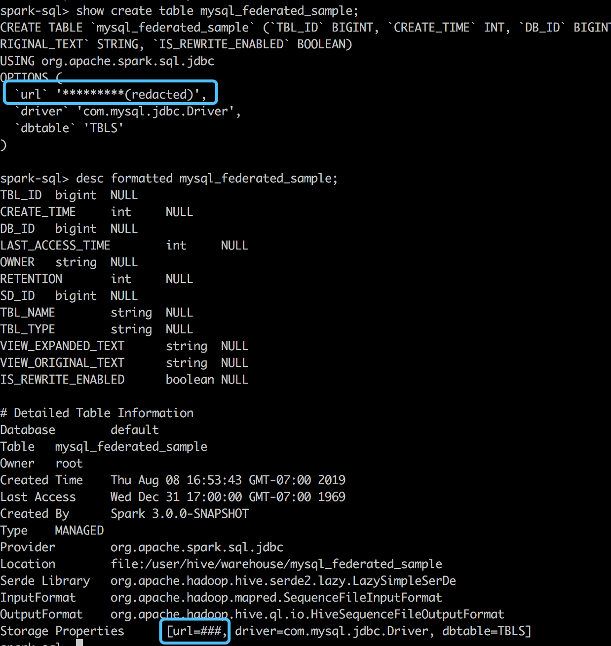Screen dimensions: 611x646
Task: Select the Owner 'root' value
Action: 69,464
